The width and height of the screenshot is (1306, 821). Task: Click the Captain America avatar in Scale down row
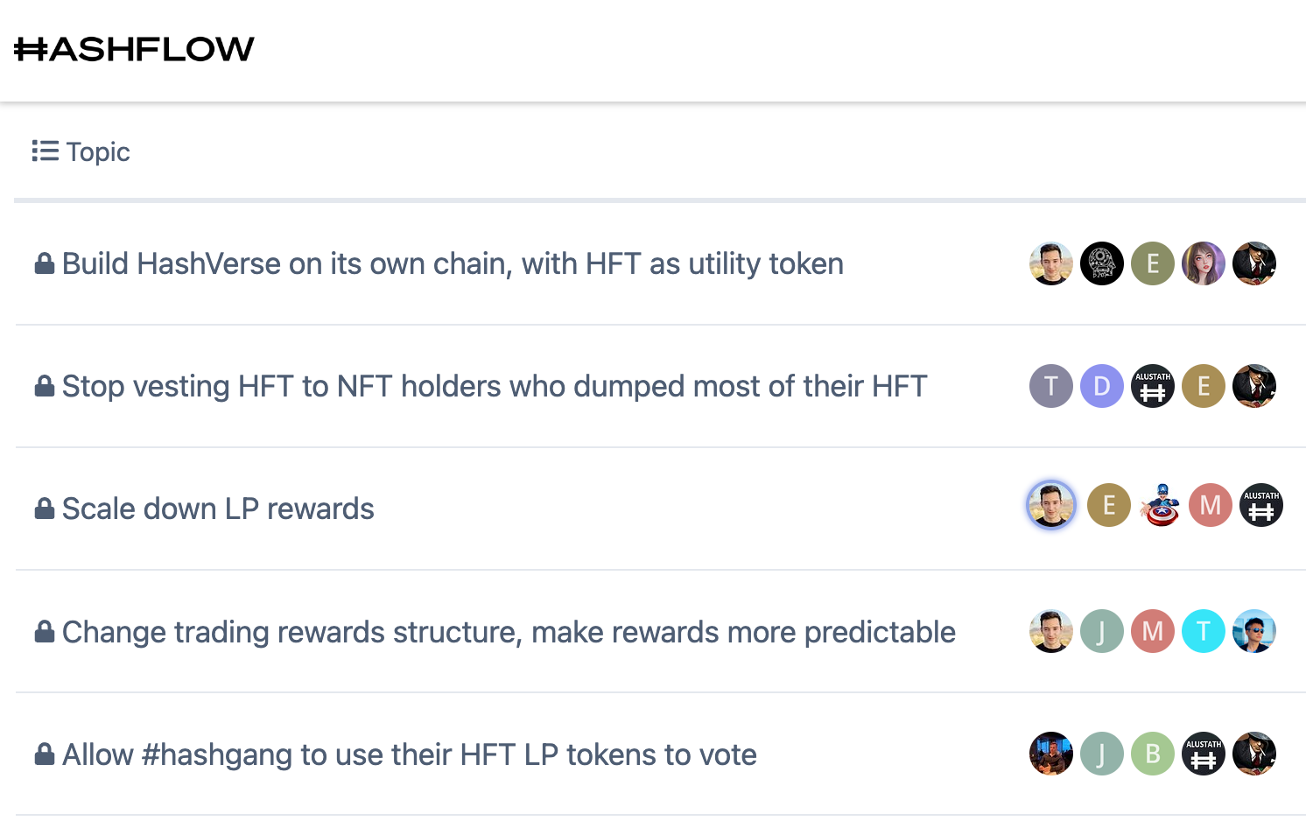tap(1161, 505)
